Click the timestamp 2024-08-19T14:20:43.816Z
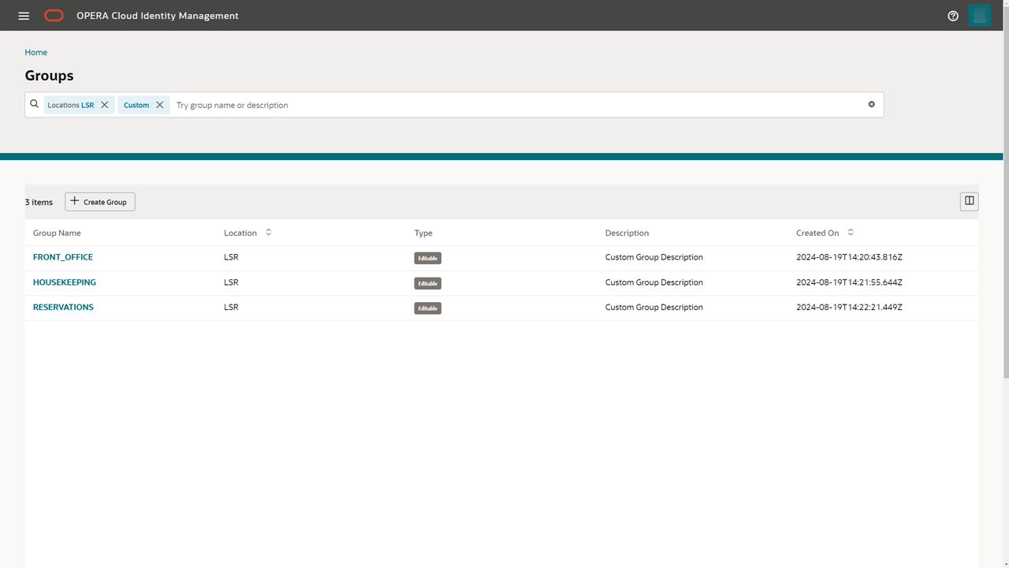 pos(849,257)
